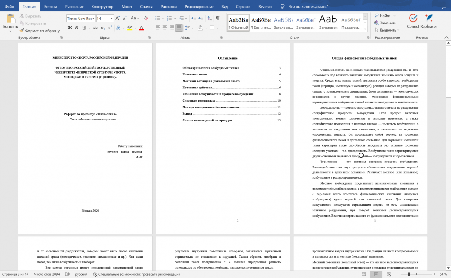Open the Change Case (Аа) dropdown

pyautogui.click(x=134, y=19)
